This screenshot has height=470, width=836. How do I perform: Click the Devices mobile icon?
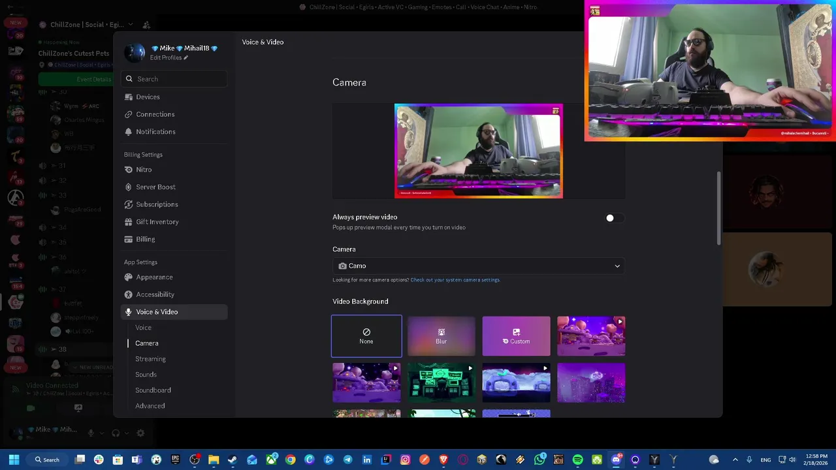129,97
